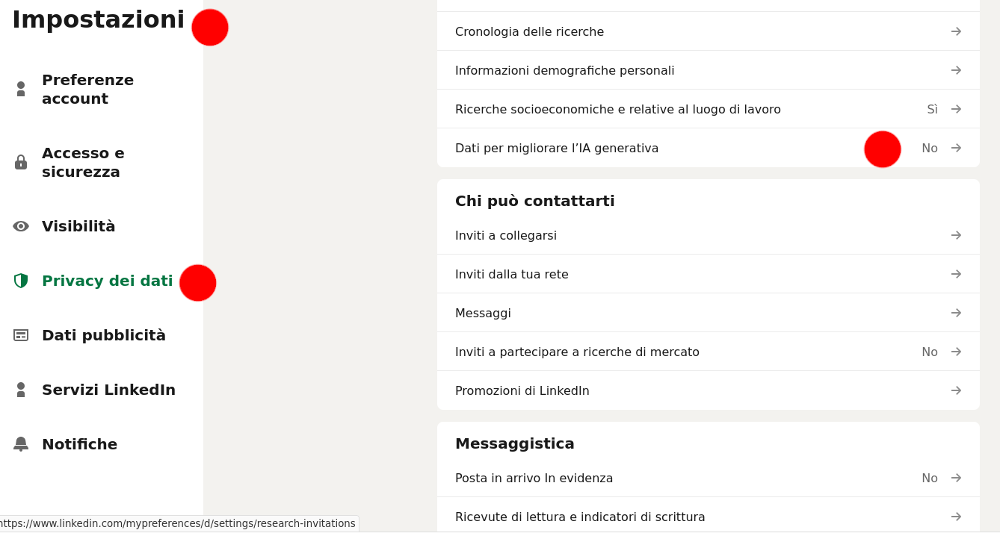Click the Dati pubblicità newspaper icon
The image size is (1000, 533).
(x=21, y=335)
